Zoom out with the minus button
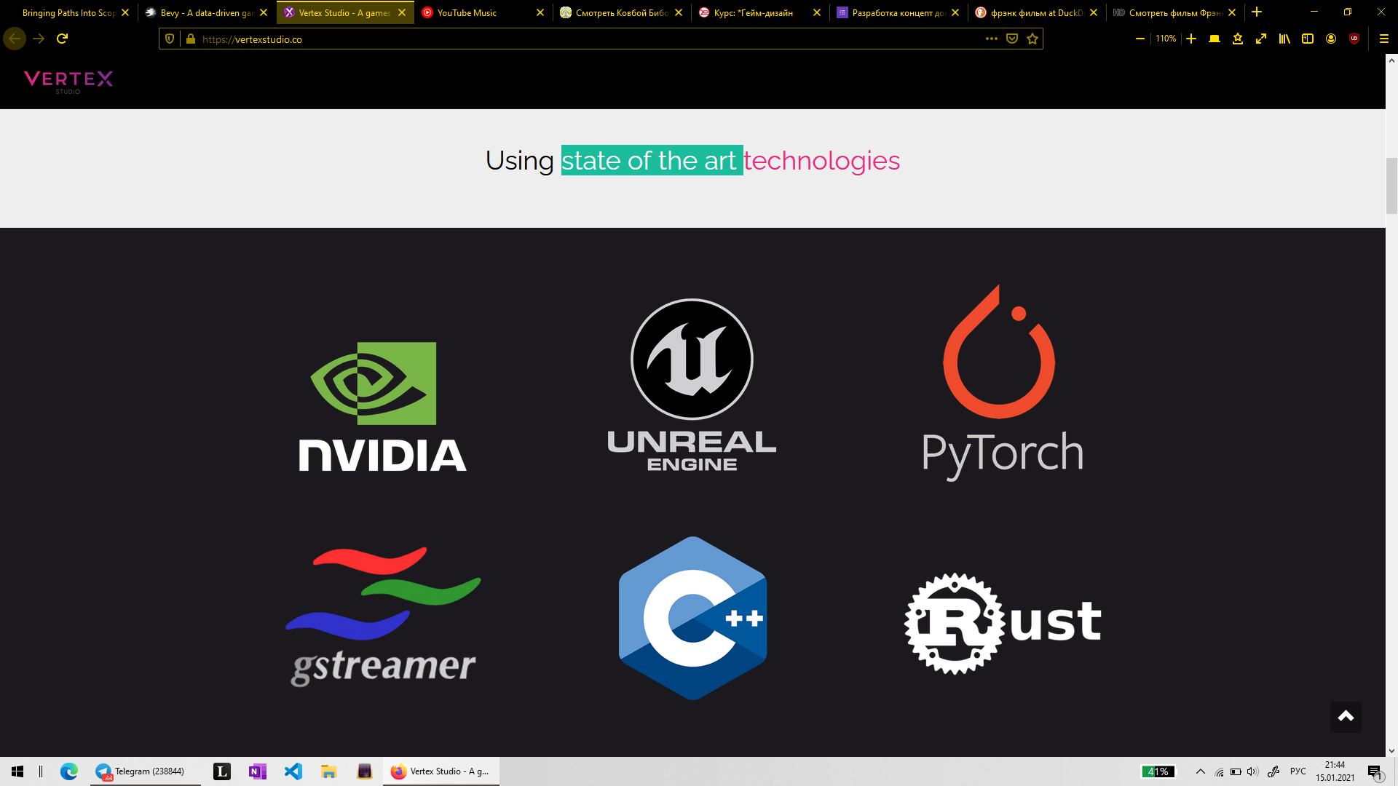 (1140, 39)
